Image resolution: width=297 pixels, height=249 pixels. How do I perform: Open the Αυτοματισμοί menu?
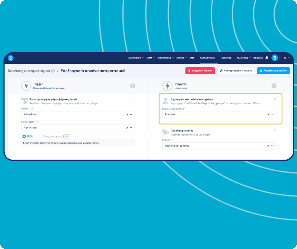tap(209, 58)
